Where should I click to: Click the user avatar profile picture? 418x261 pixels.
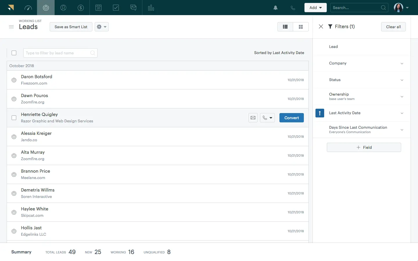(x=399, y=8)
